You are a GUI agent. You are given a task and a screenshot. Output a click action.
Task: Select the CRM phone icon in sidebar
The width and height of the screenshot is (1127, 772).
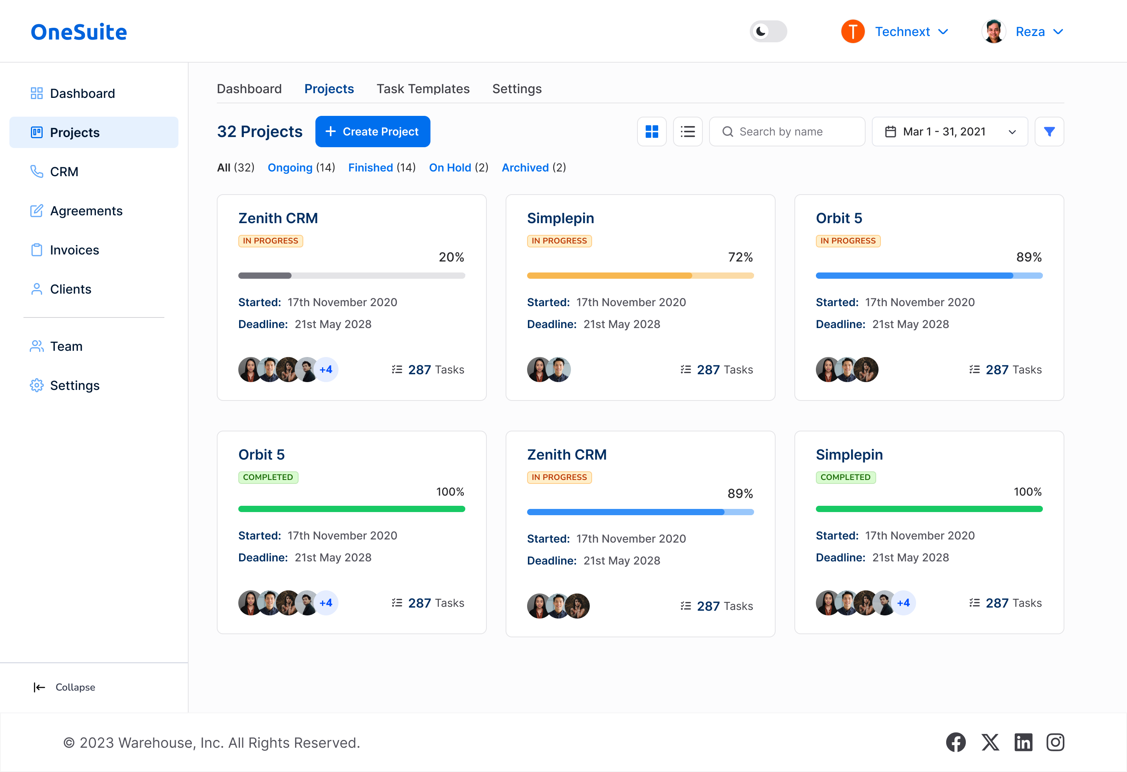pos(37,171)
